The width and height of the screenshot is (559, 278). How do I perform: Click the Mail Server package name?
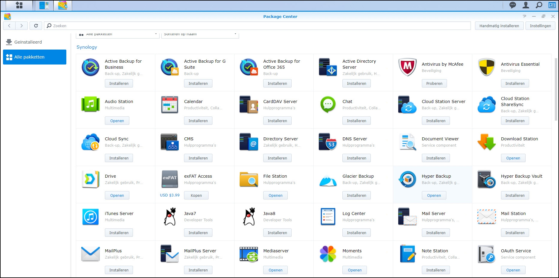(434, 214)
